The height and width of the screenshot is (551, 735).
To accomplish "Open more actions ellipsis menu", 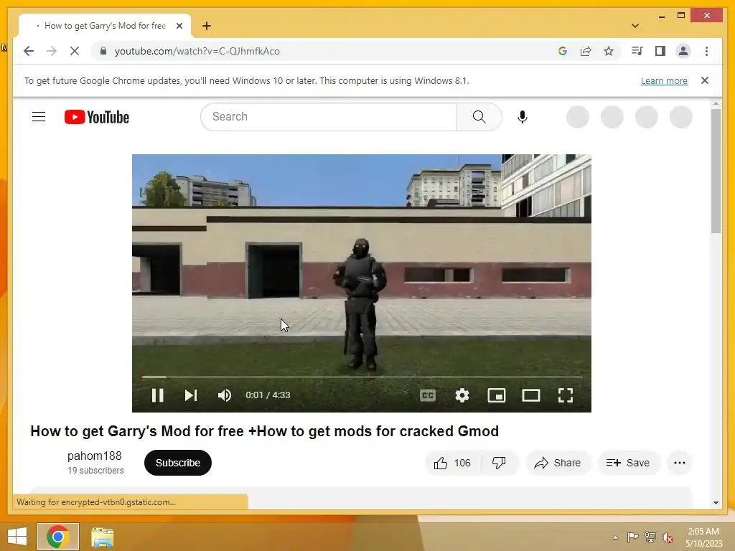I will coord(680,463).
